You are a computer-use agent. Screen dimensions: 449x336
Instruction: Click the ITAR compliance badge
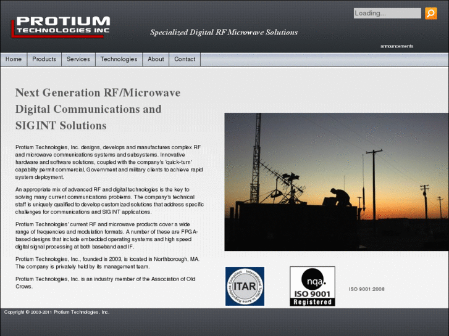click(x=245, y=286)
